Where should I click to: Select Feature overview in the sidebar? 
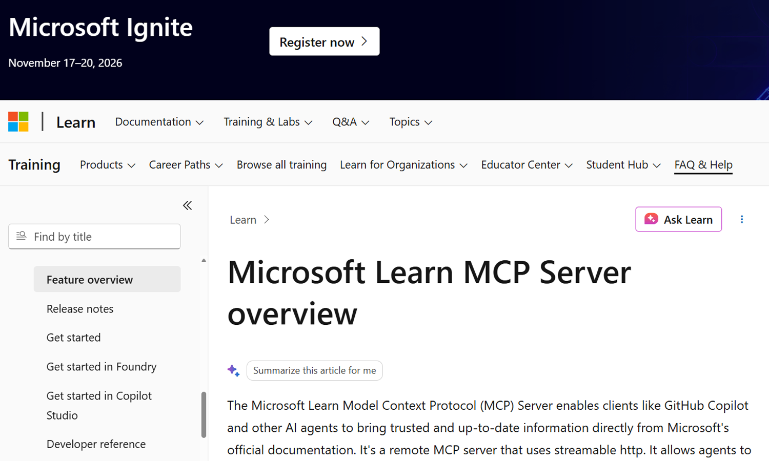point(107,279)
